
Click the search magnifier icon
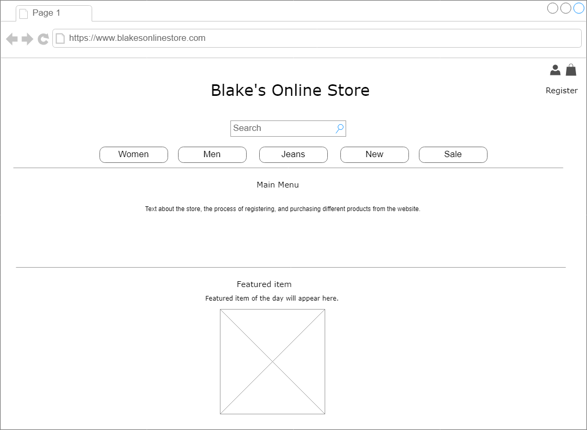coord(339,128)
